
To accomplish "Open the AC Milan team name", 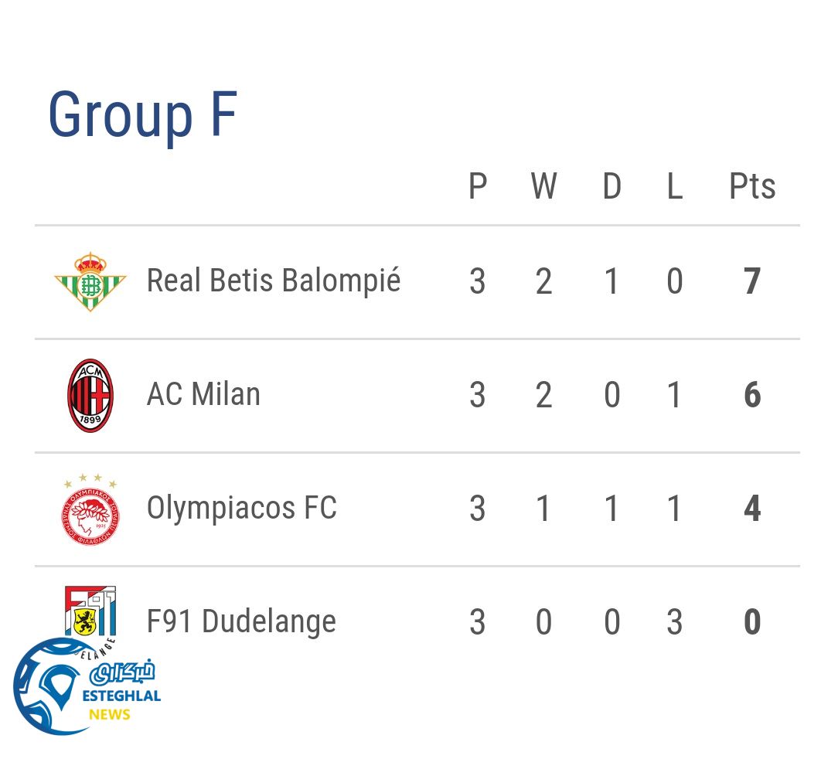I will point(203,394).
